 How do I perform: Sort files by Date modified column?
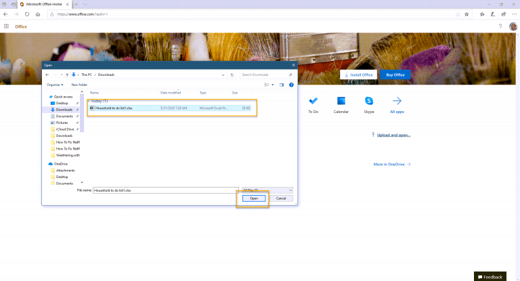(x=171, y=92)
